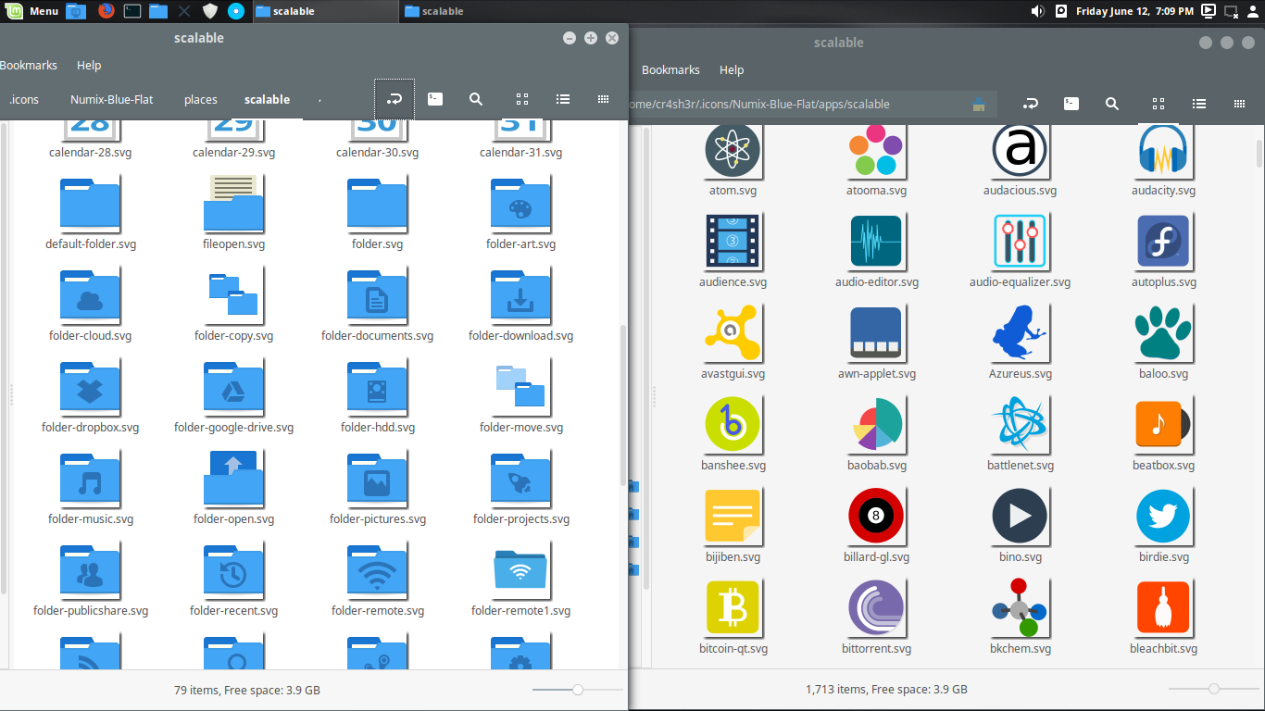Adjust zoom slider in back window
1265x711 pixels.
tap(1214, 689)
